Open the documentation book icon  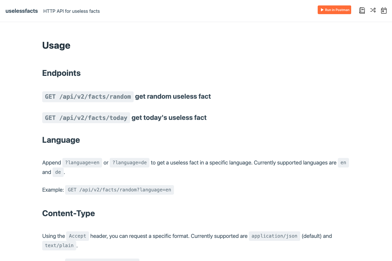click(x=362, y=10)
